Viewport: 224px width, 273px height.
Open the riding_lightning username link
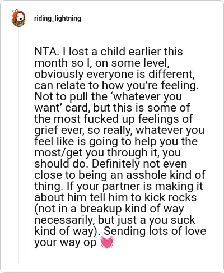58,18
